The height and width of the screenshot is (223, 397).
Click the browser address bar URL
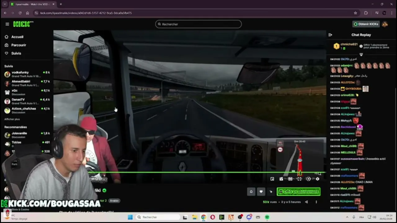(86, 13)
